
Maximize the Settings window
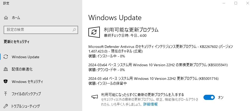236,3
